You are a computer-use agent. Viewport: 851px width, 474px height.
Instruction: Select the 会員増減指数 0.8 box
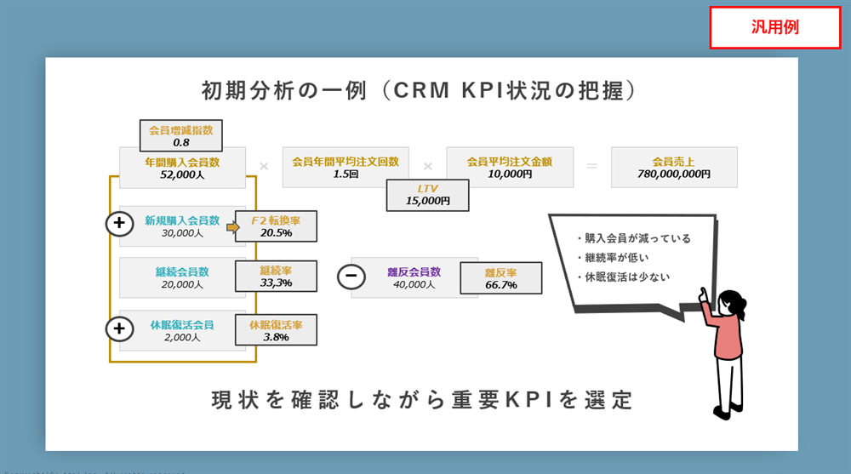click(x=181, y=136)
